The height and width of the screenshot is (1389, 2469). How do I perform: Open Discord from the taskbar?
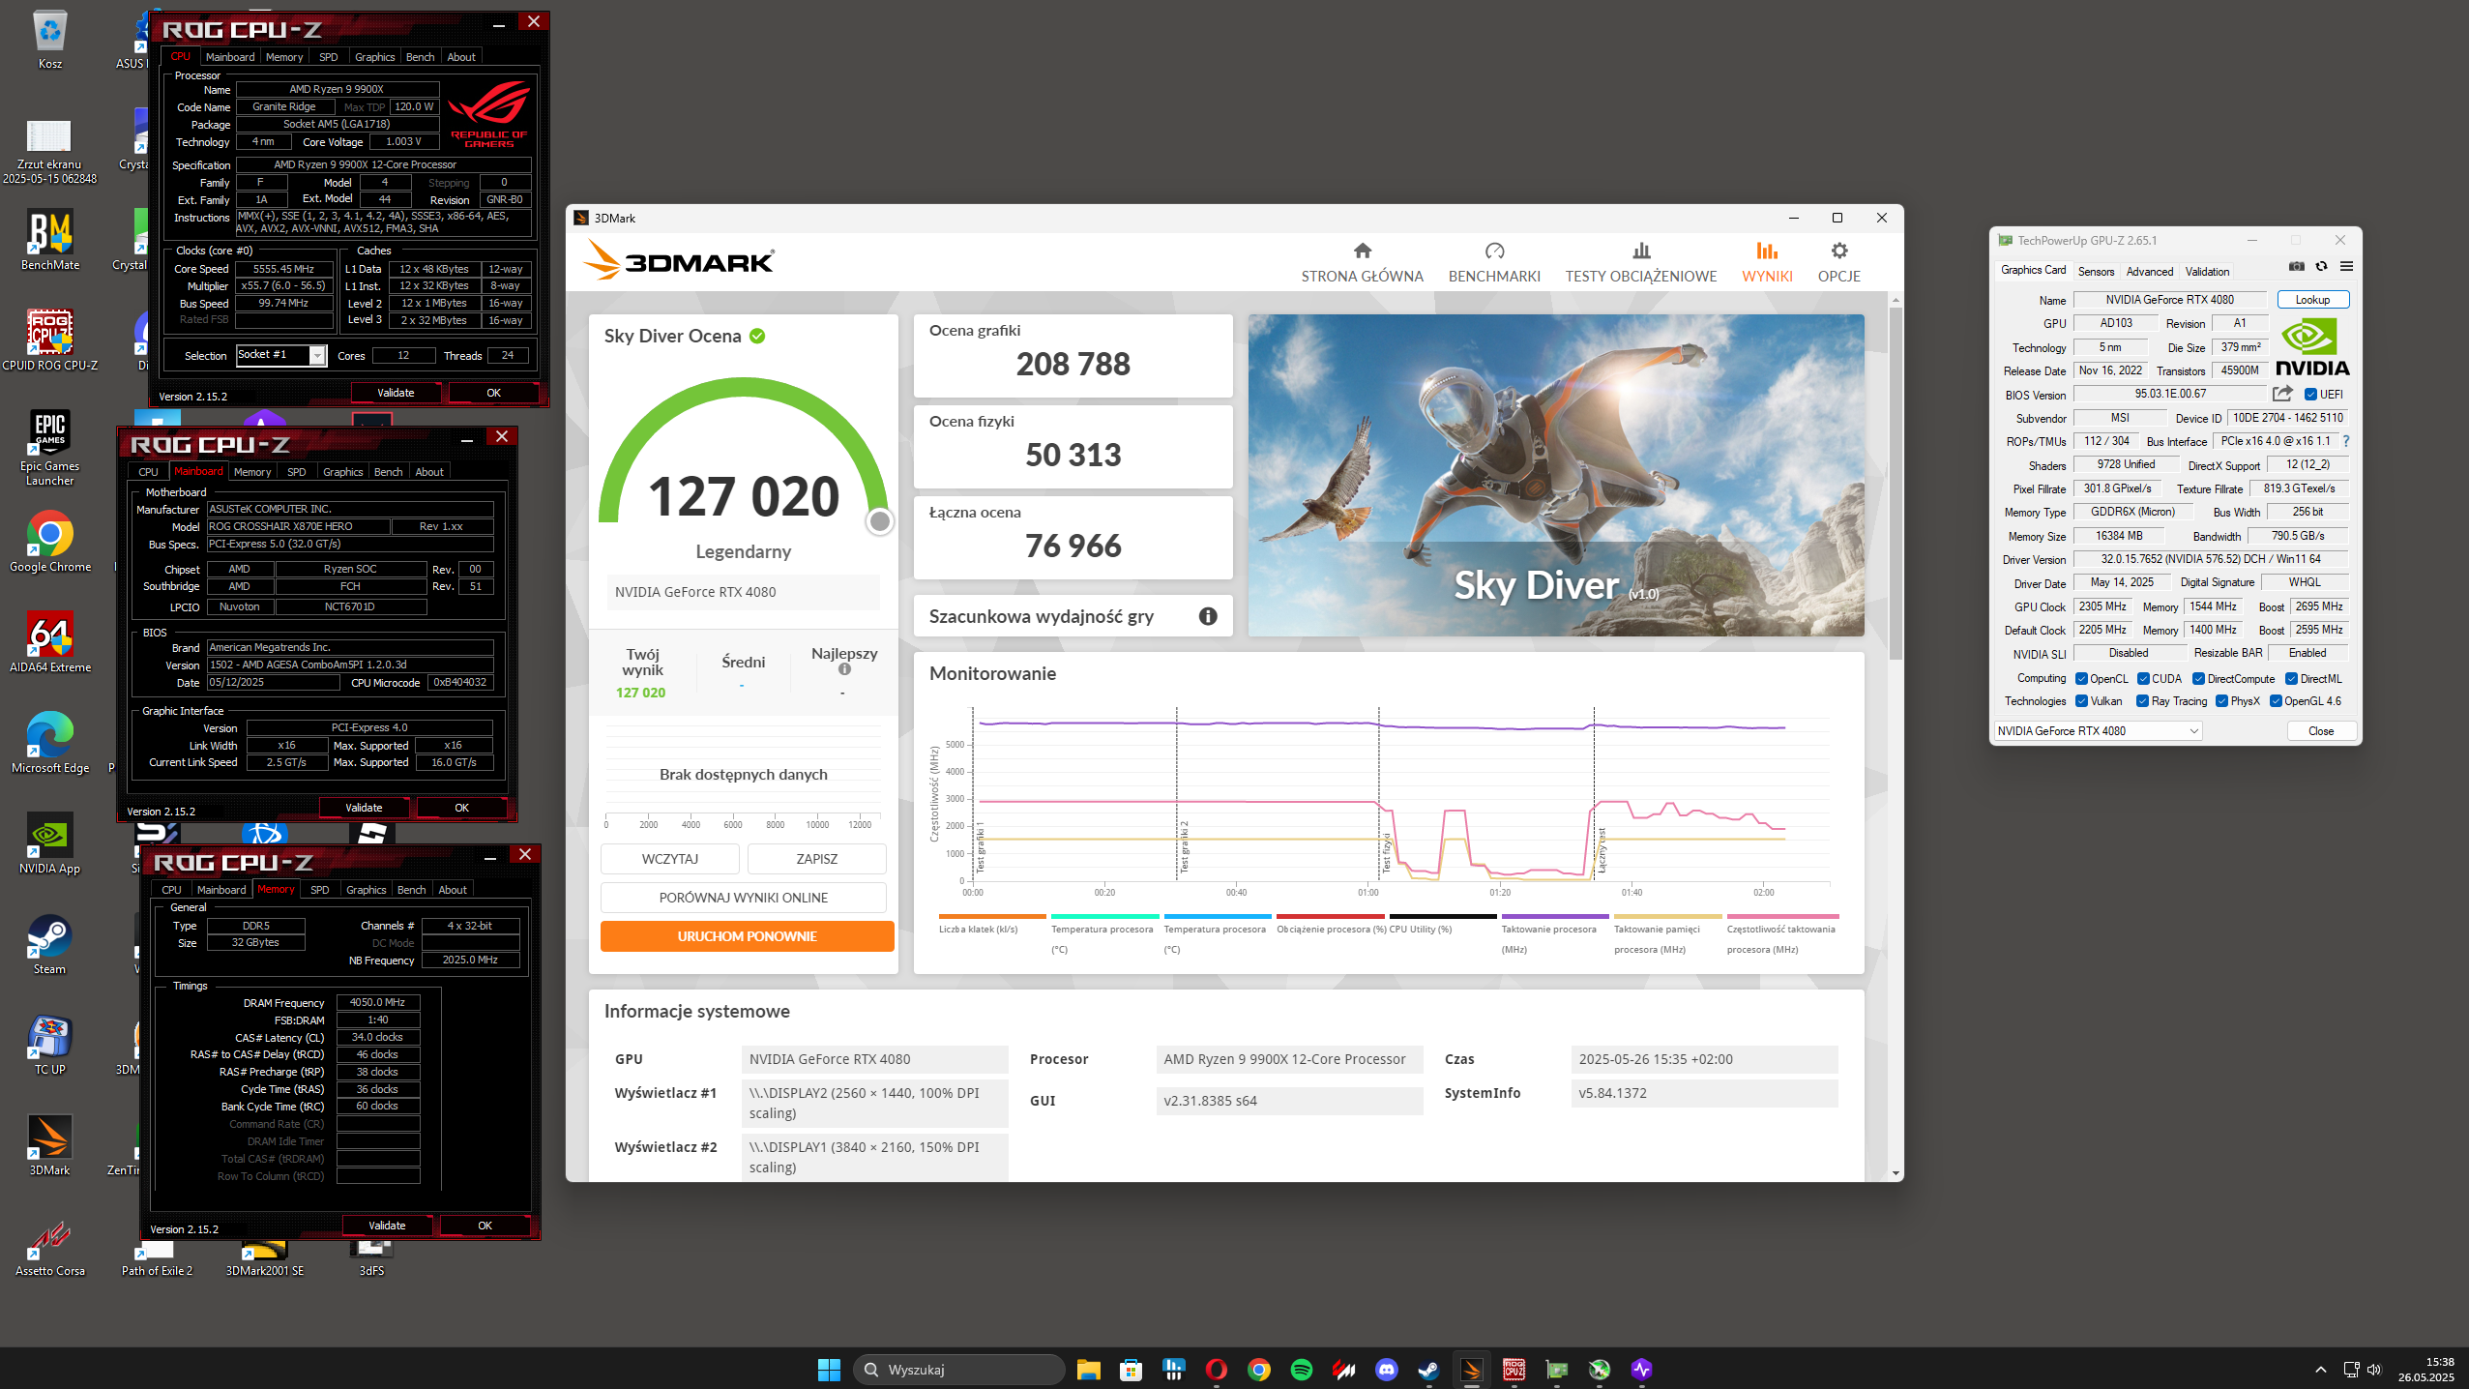1386,1370
